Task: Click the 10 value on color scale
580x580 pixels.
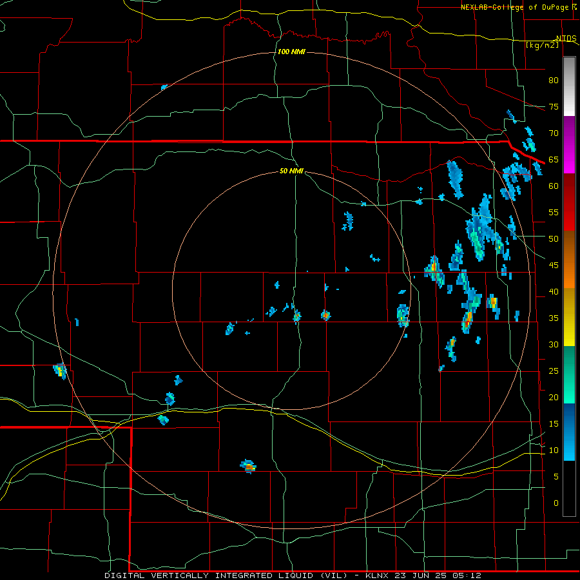Action: 554,450
